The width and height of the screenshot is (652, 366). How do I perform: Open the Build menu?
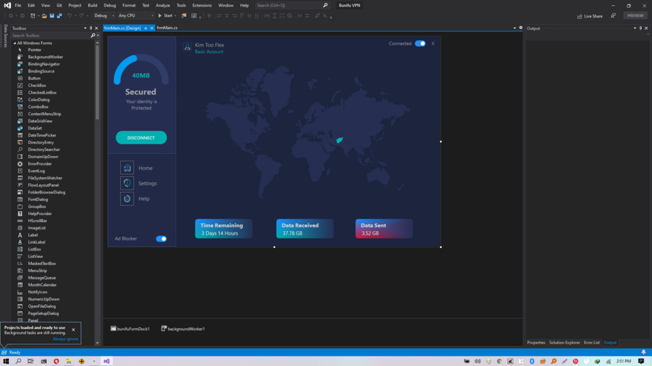click(x=92, y=5)
